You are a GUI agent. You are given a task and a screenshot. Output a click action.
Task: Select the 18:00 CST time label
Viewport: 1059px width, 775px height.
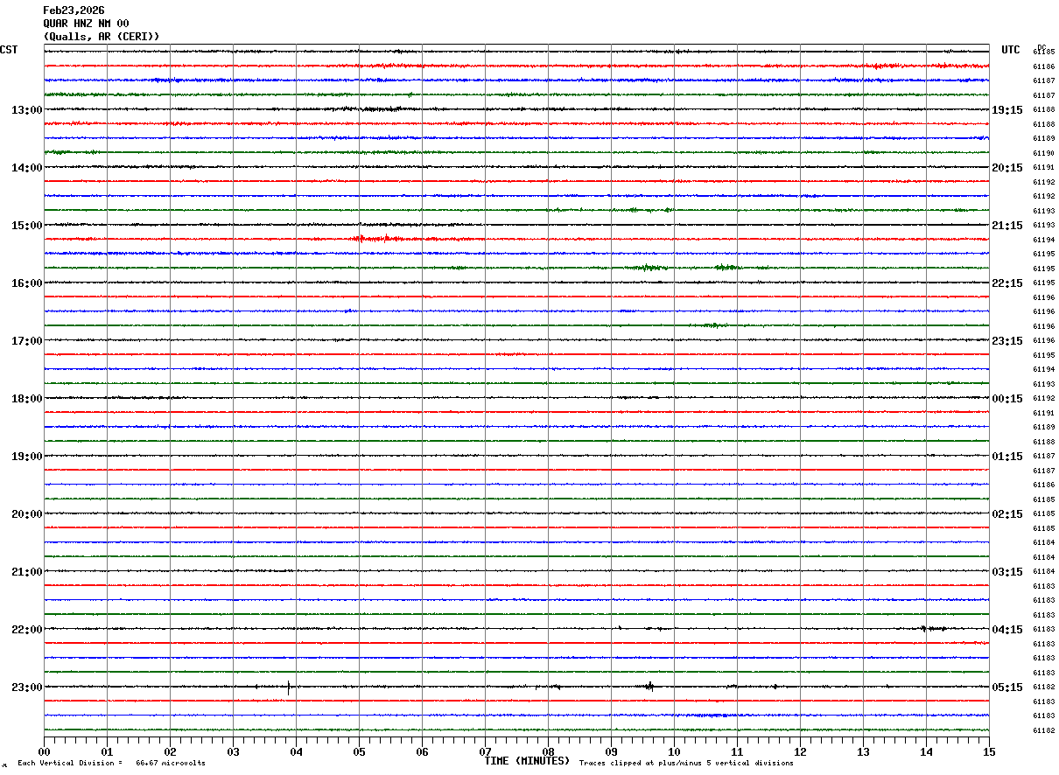[x=26, y=399]
